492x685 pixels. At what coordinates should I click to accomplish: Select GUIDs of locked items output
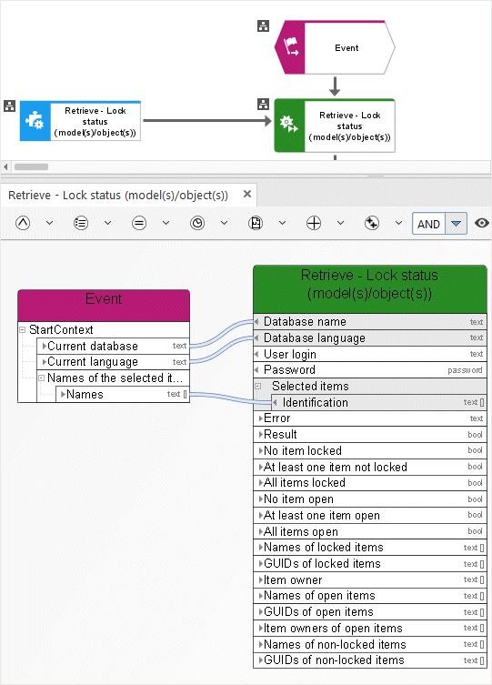click(370, 563)
